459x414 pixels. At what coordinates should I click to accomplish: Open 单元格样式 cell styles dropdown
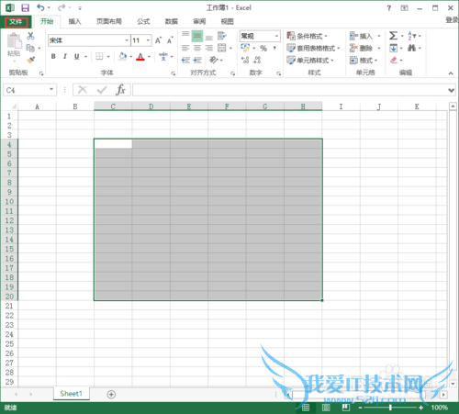coord(310,60)
